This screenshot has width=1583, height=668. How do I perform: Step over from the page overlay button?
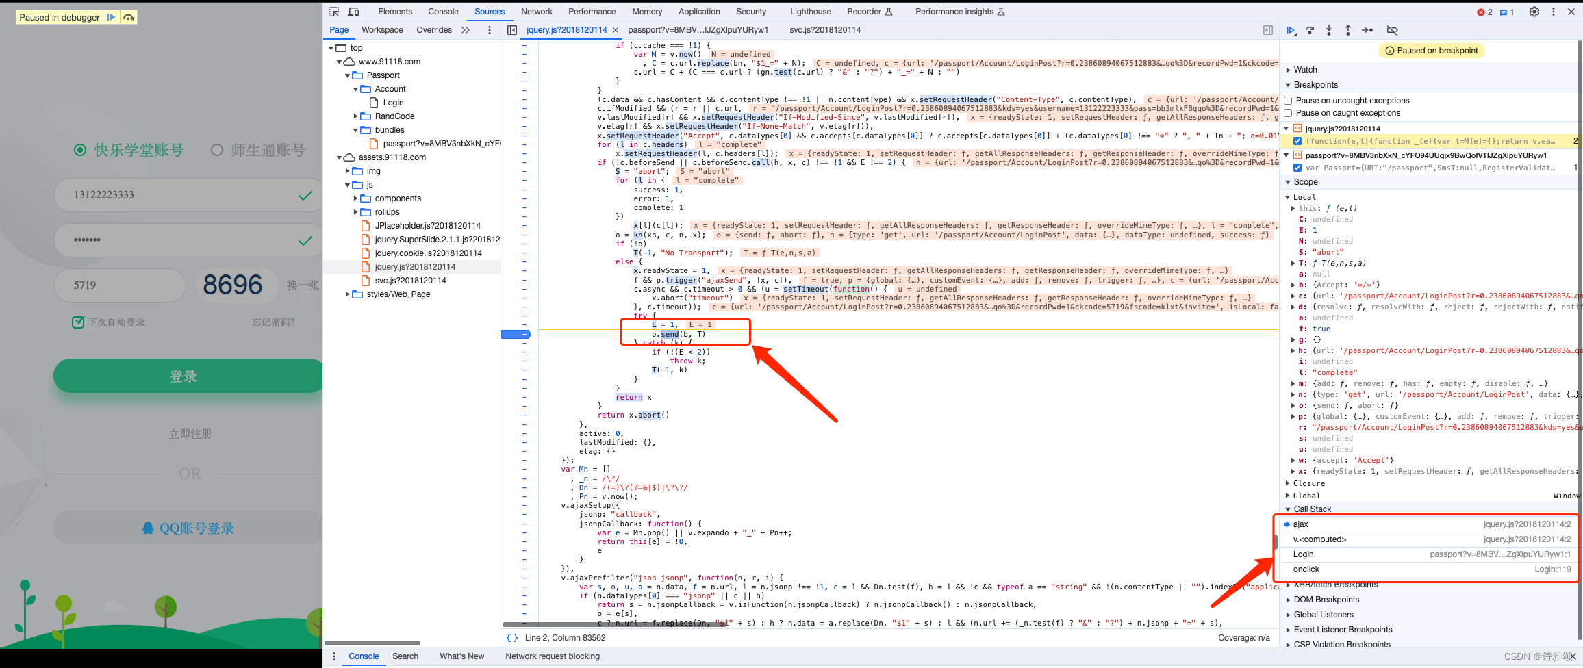(129, 17)
